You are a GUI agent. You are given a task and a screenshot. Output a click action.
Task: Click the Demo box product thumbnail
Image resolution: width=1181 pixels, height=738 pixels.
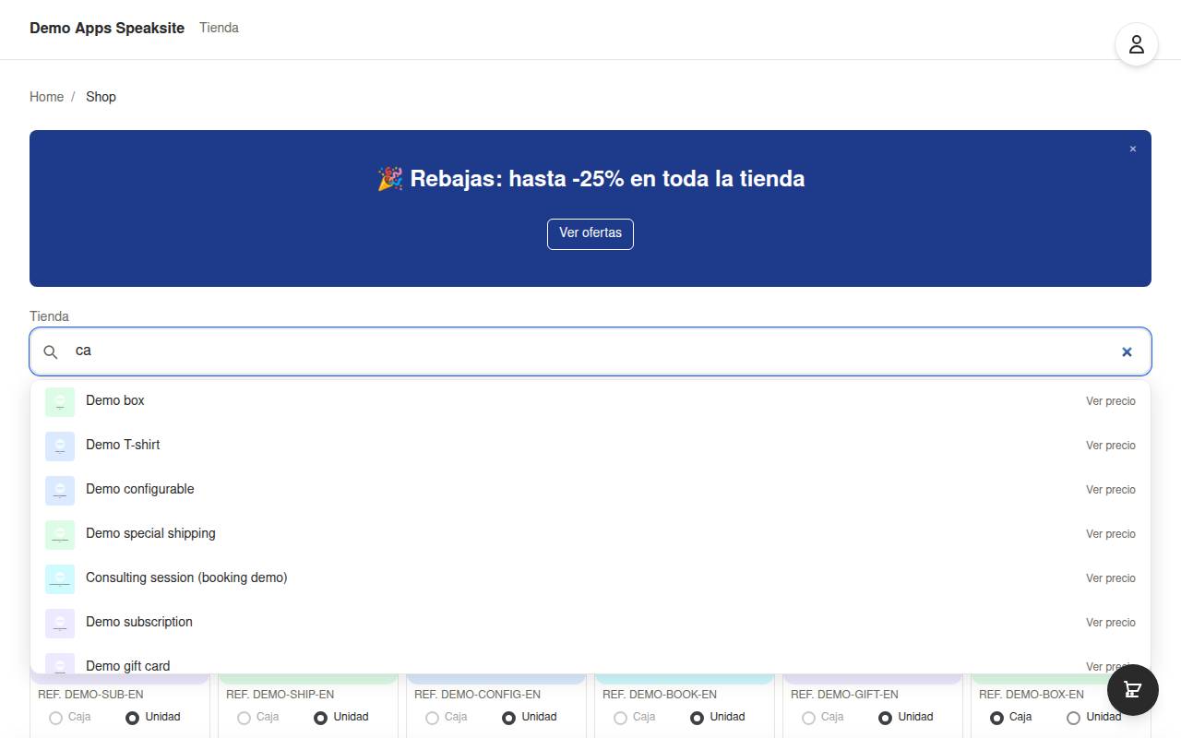60,401
